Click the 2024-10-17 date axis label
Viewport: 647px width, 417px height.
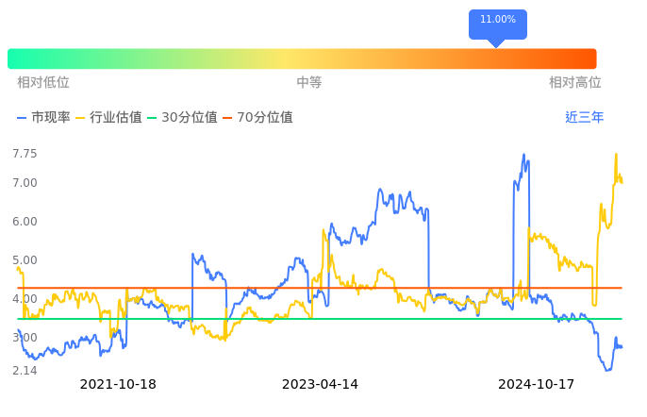[x=536, y=385]
